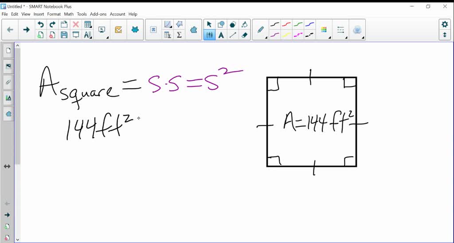Open graph insert dropdown
The image size is (454, 243).
(x=167, y=25)
